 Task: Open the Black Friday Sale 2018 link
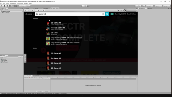[x=120, y=14]
